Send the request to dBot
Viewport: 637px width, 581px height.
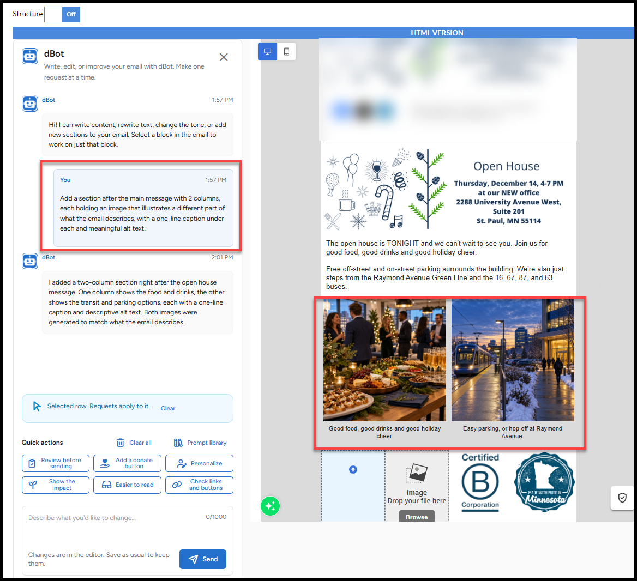(203, 559)
